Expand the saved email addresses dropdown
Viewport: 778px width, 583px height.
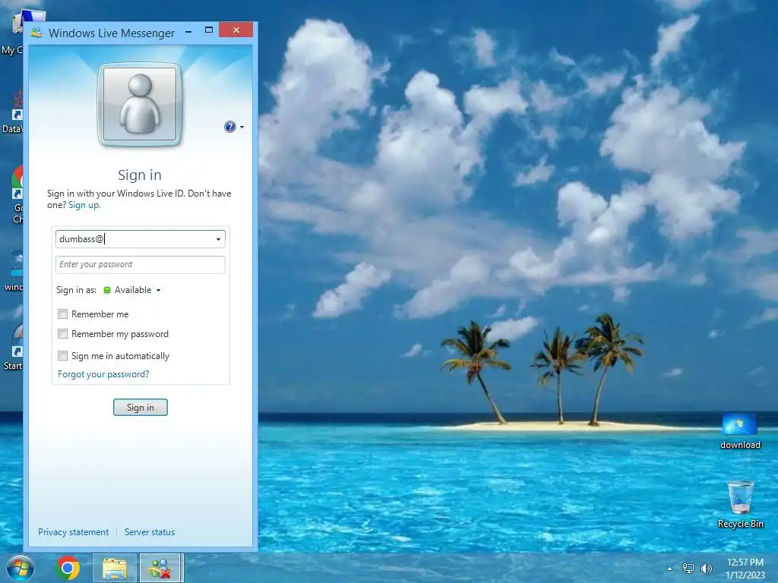coord(218,239)
